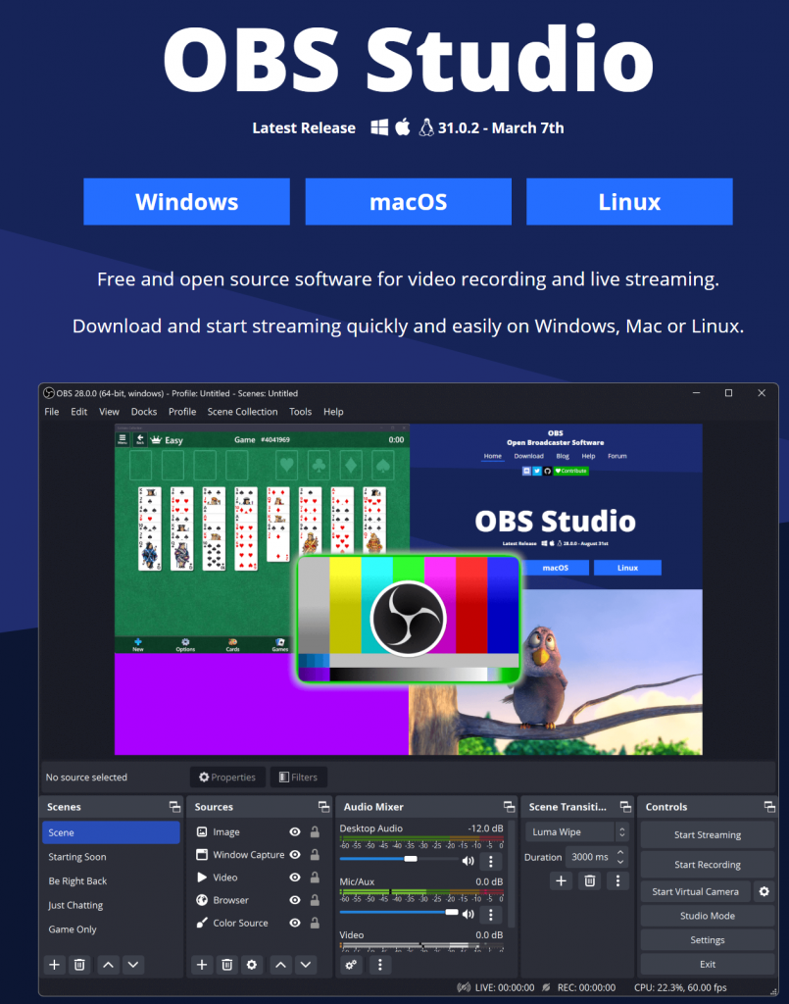Toggle Browser source eye icon
Viewport: 789px width, 1004px height.
click(x=295, y=900)
